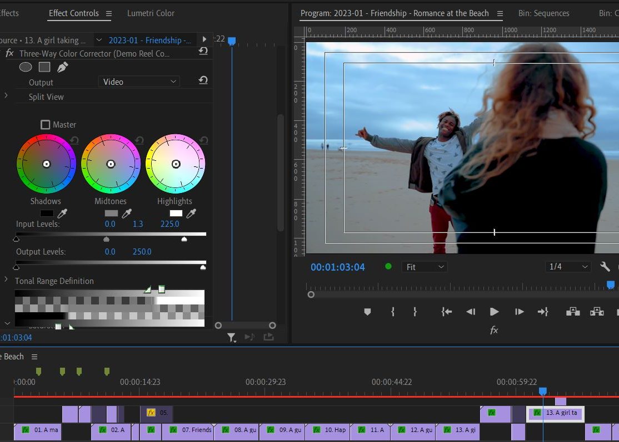This screenshot has height=442, width=619.
Task: Click the Highlights black/white color swatch
Action: [x=176, y=214]
